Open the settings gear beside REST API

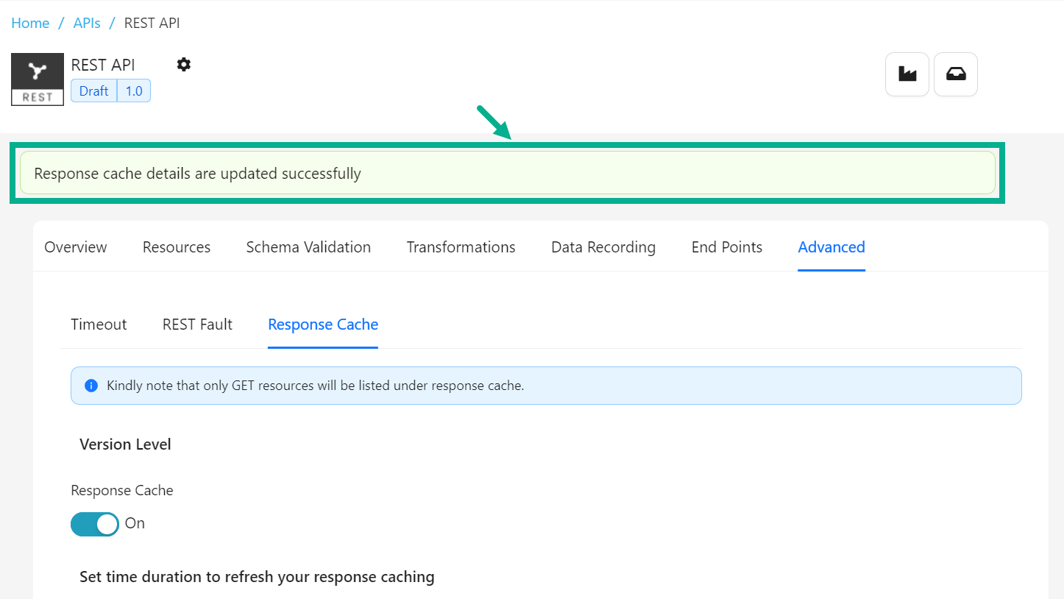(184, 65)
